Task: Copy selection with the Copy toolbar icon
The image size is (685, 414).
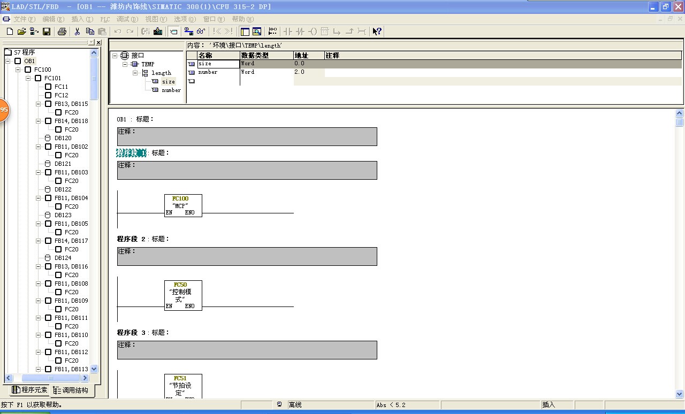Action: click(x=90, y=32)
